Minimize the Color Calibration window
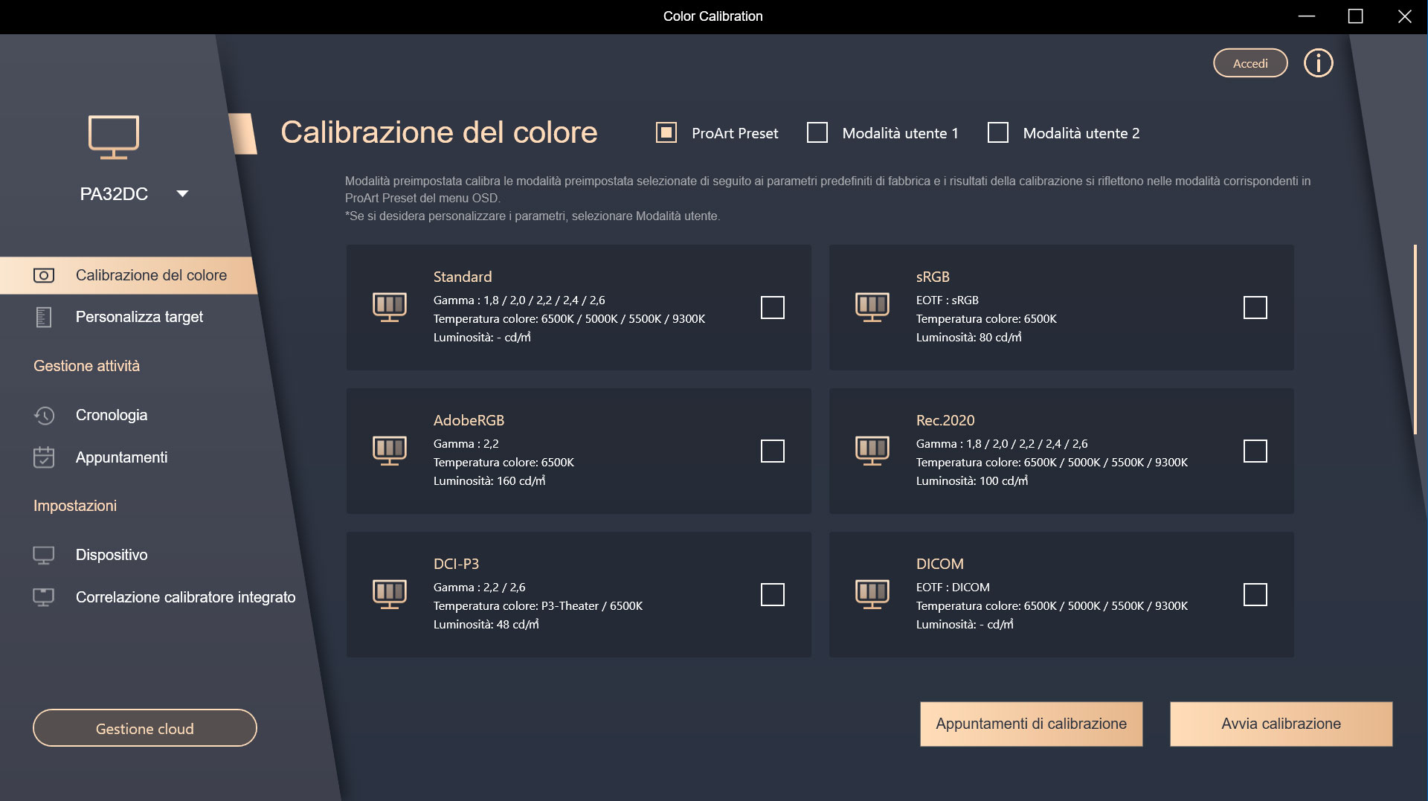The image size is (1428, 801). pos(1307,16)
